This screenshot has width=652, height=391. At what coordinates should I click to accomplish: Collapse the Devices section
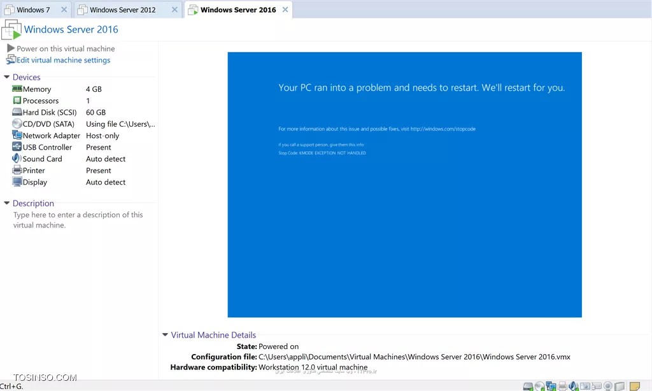click(x=6, y=77)
